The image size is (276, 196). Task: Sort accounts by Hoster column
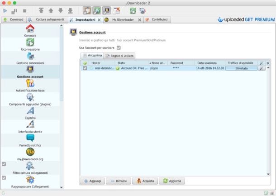(102, 63)
